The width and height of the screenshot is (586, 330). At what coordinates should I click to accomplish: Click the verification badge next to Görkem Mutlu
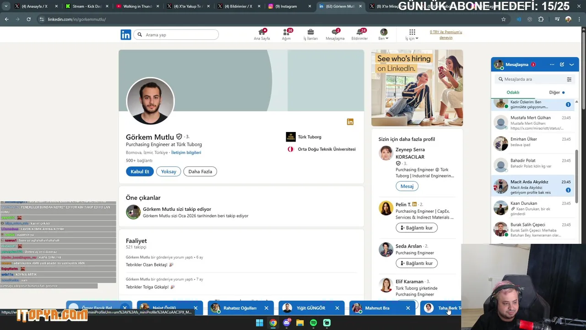[179, 137]
